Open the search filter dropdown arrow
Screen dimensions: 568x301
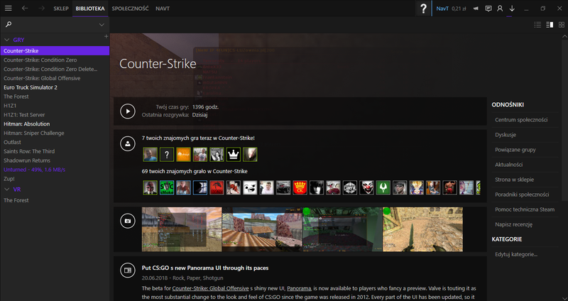coord(102,25)
